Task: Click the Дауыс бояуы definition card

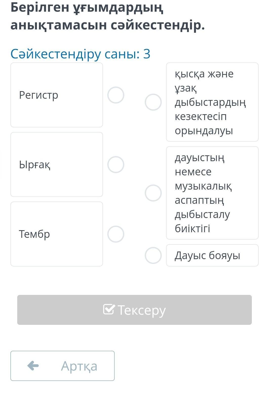Action: point(212,255)
